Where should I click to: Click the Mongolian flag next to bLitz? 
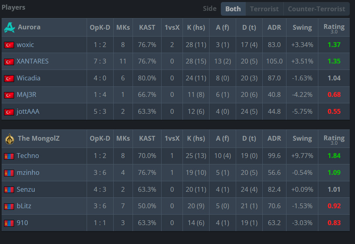9,206
